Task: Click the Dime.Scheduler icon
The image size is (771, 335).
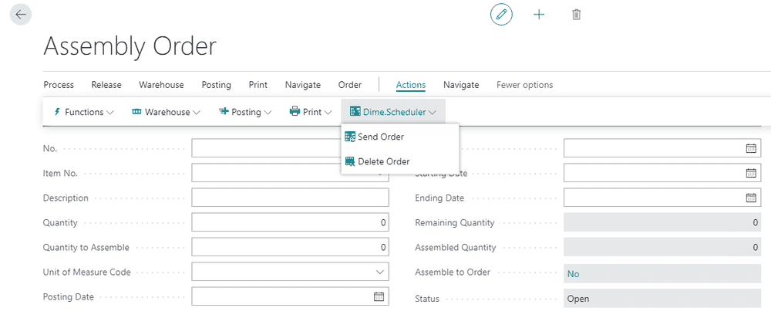Action: tap(355, 112)
